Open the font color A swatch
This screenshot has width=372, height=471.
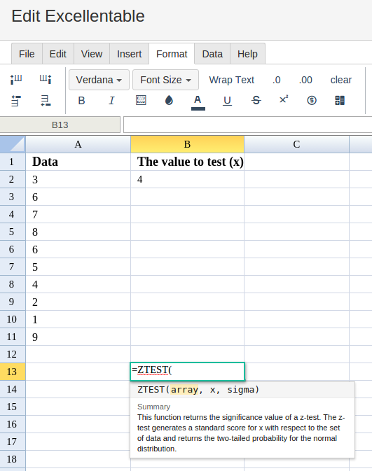198,102
